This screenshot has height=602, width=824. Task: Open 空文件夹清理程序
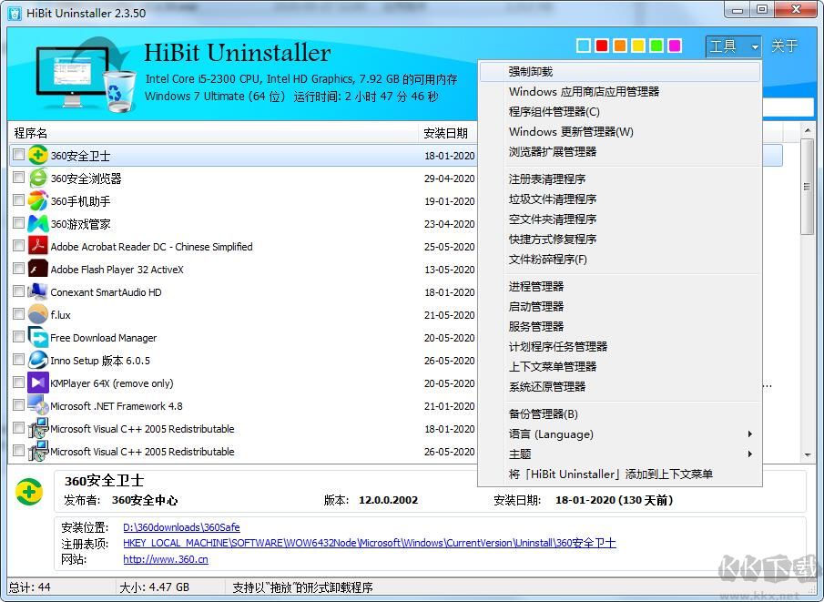click(621, 219)
